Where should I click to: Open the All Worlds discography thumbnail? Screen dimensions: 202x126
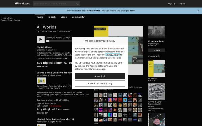pos(157,68)
